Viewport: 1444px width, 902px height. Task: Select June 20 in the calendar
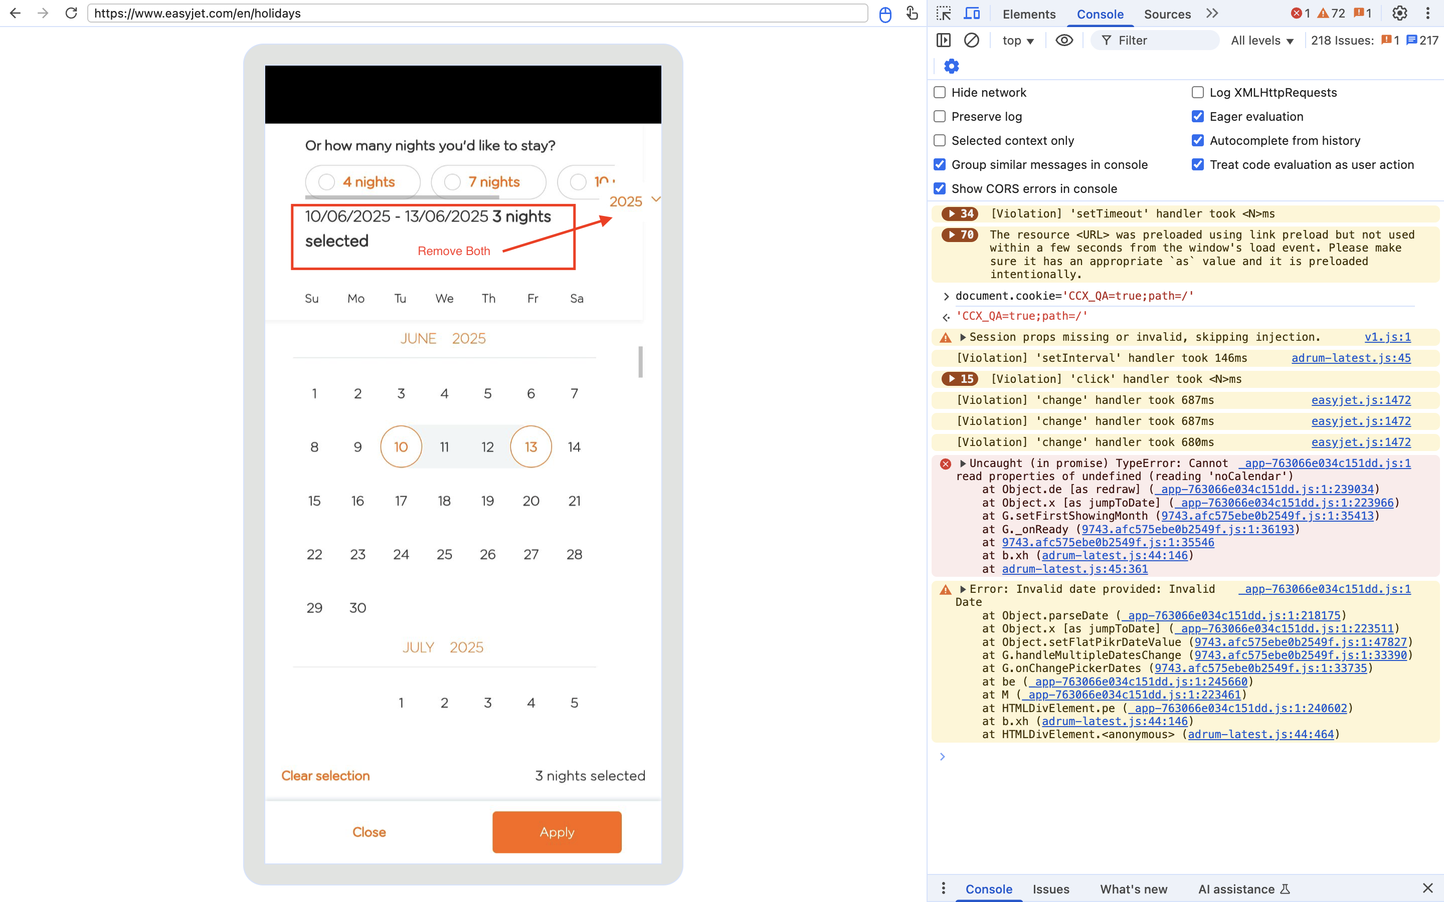tap(530, 501)
